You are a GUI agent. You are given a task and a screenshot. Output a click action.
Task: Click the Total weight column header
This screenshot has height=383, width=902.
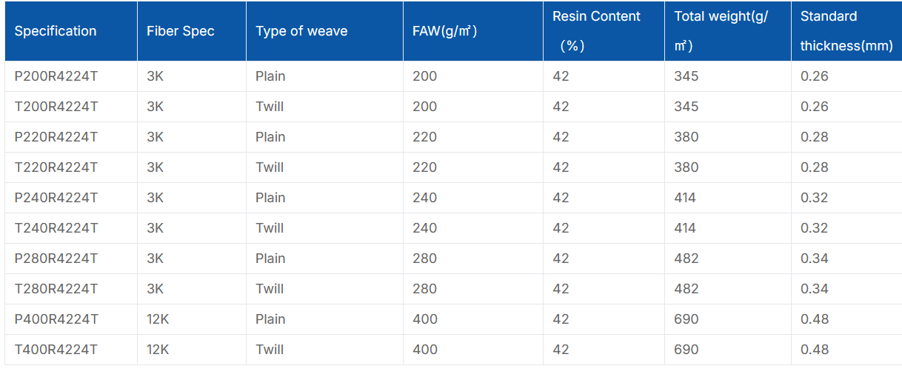pyautogui.click(x=721, y=31)
